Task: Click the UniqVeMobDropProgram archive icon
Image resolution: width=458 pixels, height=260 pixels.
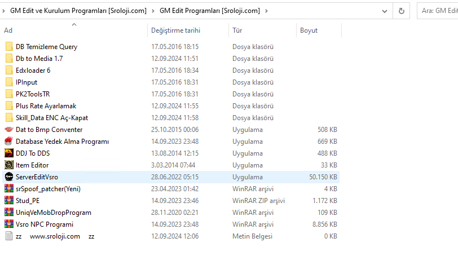Action: [9, 213]
